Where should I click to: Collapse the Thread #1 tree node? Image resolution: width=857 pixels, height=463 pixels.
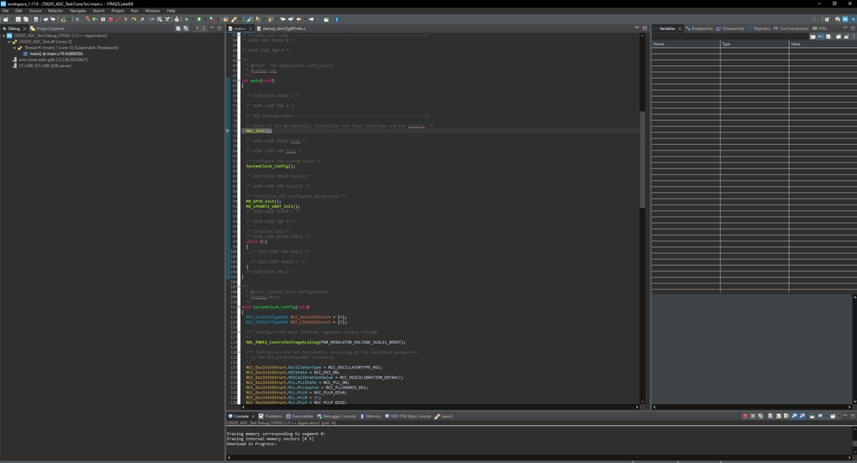15,47
